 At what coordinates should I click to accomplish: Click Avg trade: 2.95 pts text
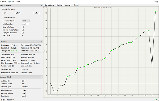click(28, 55)
